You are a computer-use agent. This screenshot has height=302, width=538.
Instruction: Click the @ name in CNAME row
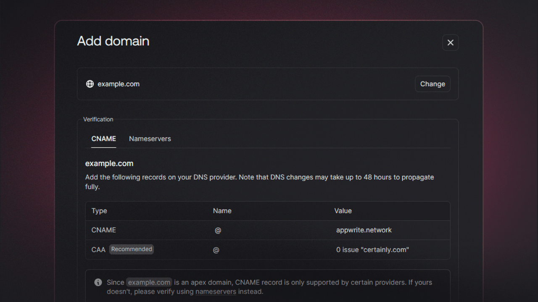pyautogui.click(x=218, y=231)
